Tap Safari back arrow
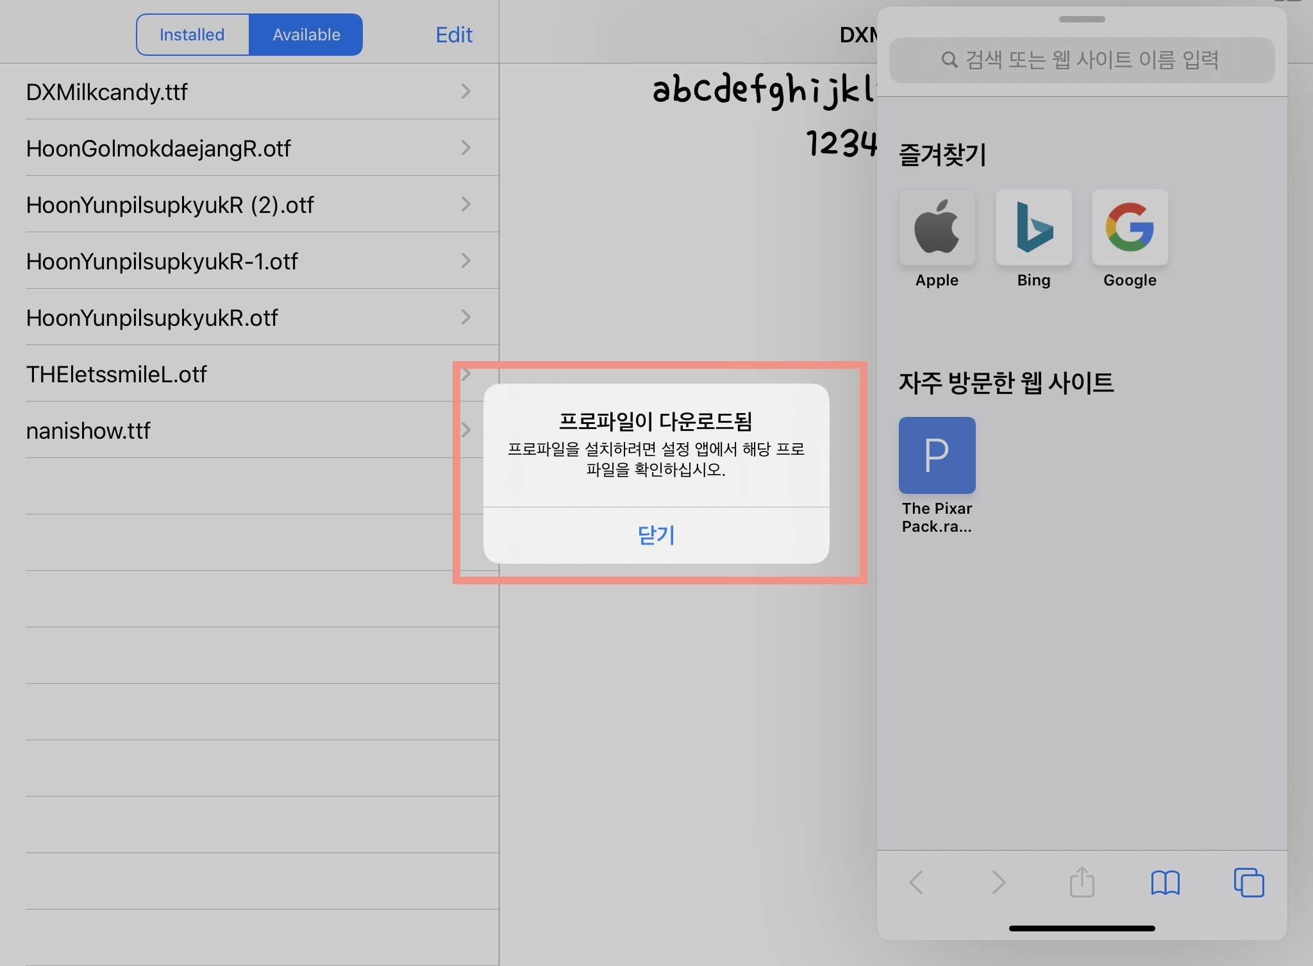Screen dimensions: 1313x966 pos(916,882)
